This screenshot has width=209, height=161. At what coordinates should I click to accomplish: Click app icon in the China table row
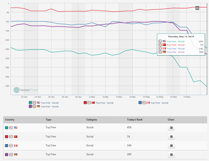(11, 137)
